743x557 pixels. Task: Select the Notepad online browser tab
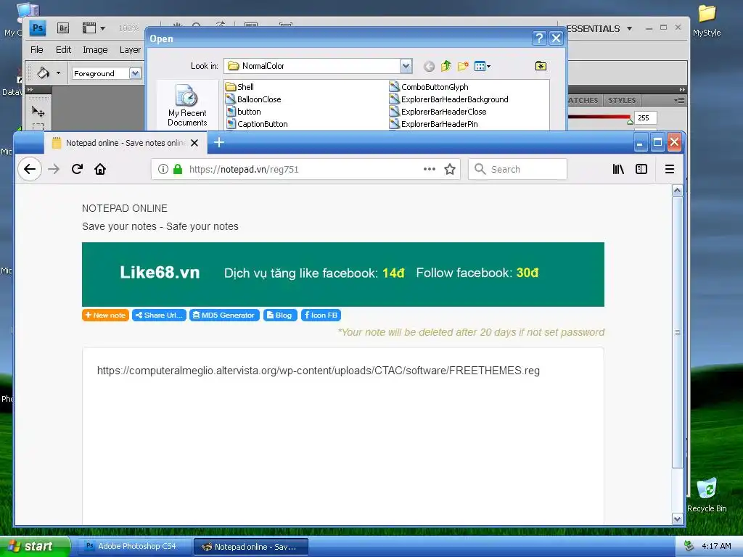point(125,143)
